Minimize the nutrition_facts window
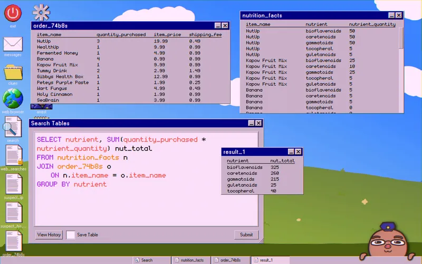Screen dimensions: 422x264 click(391, 15)
